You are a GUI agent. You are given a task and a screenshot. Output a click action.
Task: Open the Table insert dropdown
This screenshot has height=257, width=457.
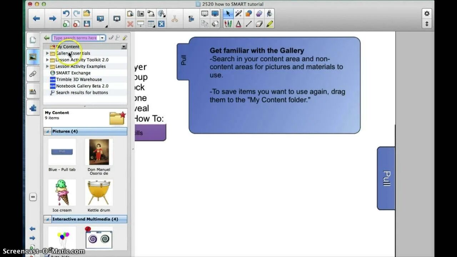pyautogui.click(x=151, y=24)
